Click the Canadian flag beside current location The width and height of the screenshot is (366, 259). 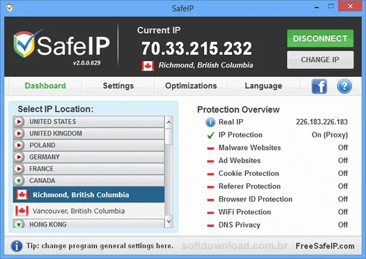pos(148,65)
